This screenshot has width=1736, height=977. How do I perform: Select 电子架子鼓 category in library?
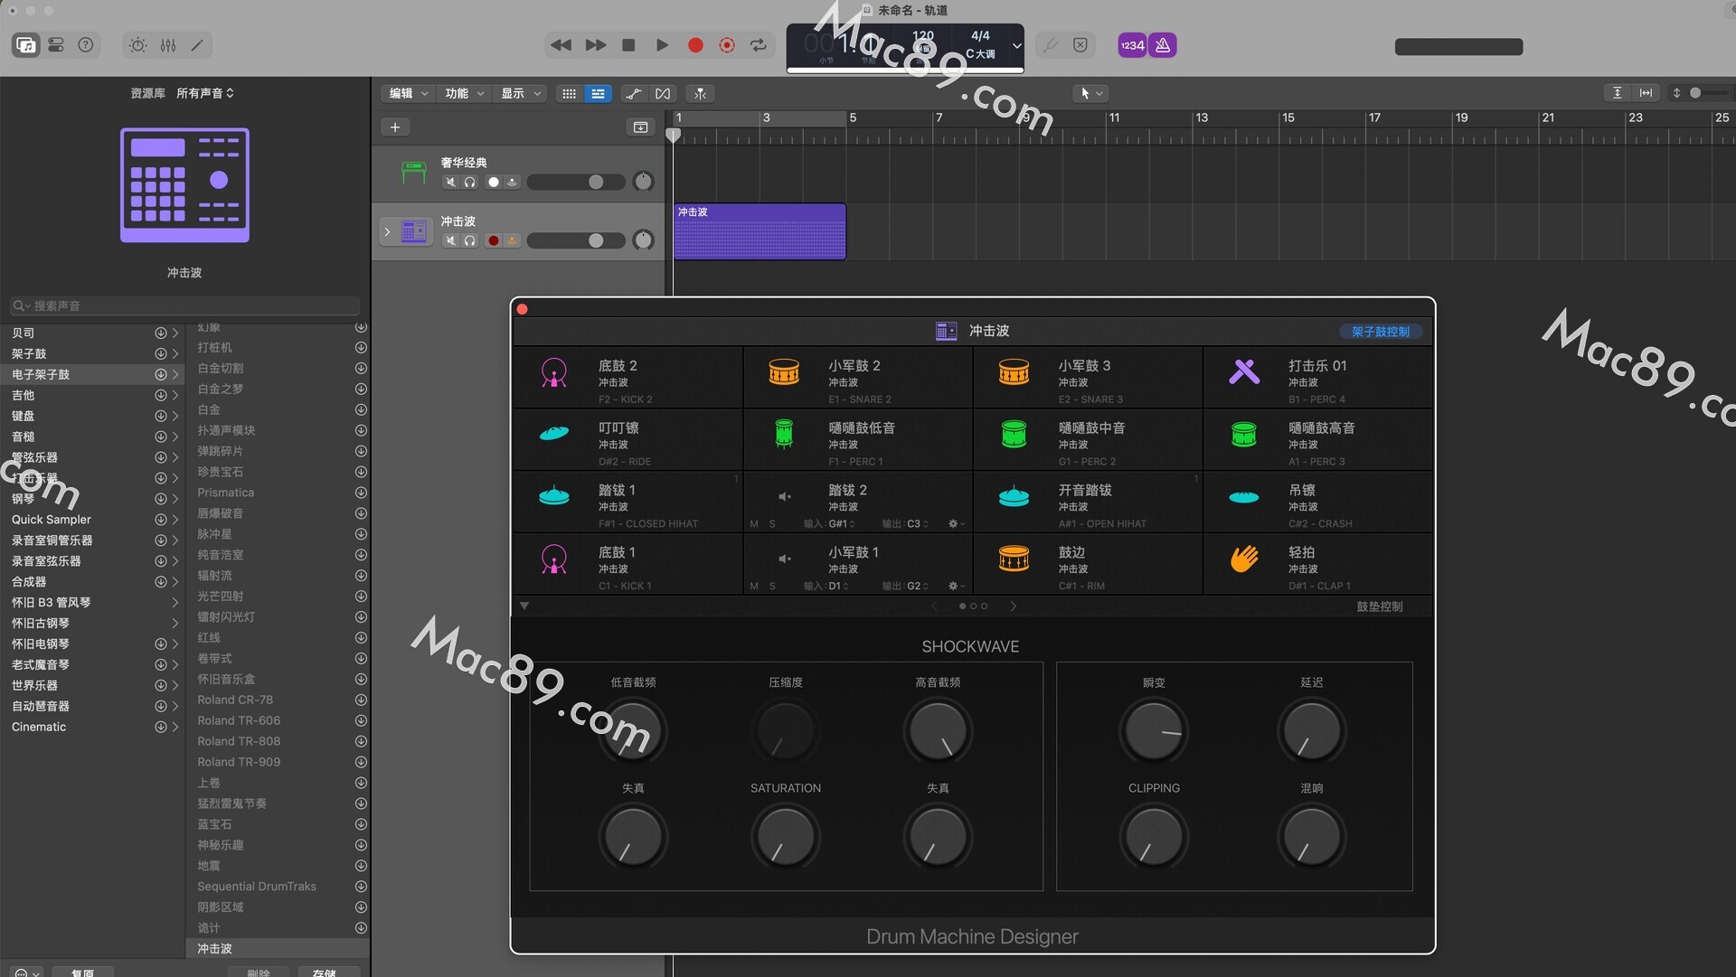point(41,374)
